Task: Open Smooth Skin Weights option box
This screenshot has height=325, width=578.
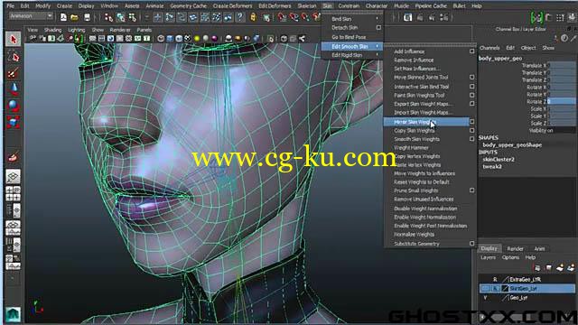Action: coord(471,139)
